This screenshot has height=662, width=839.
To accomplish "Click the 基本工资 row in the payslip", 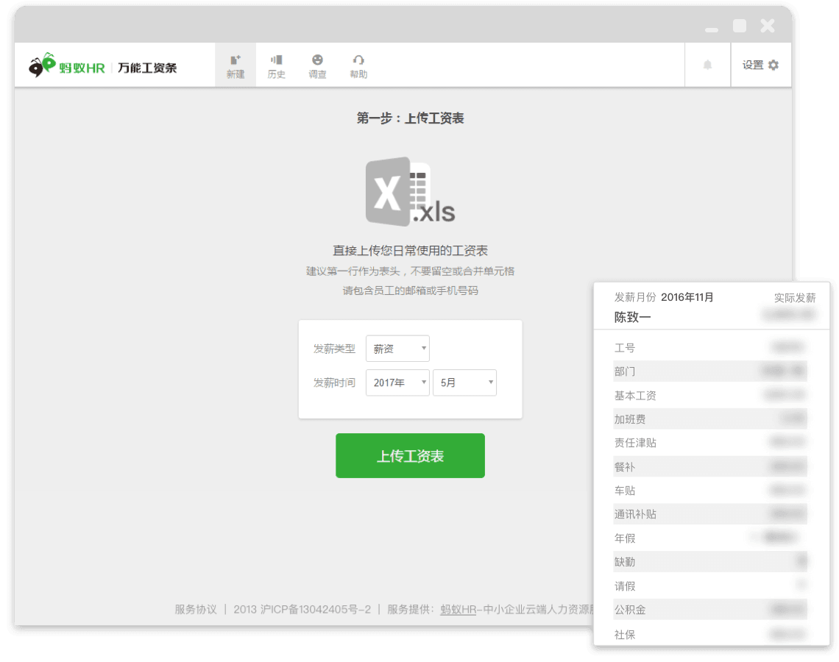I will point(710,395).
